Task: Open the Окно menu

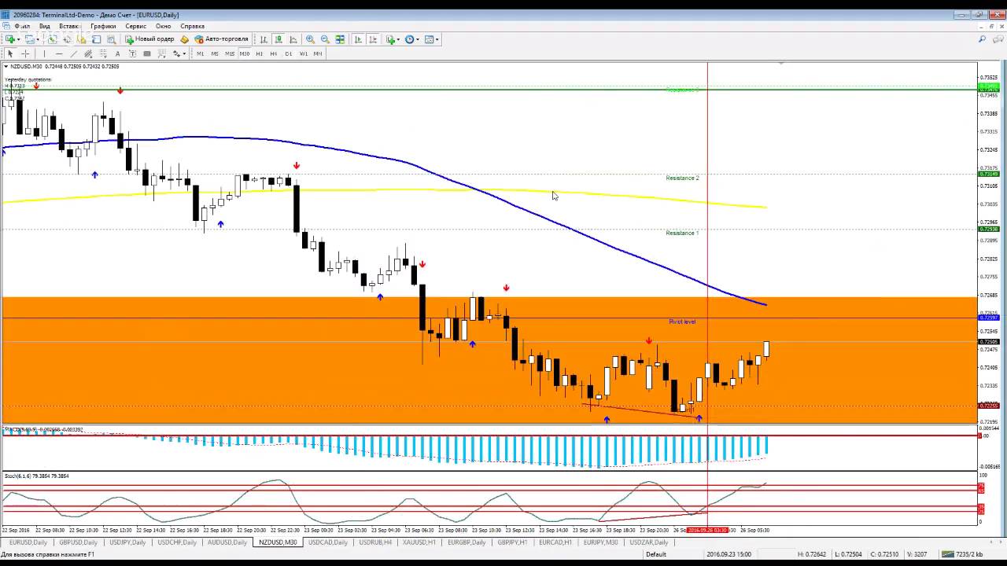Action: tap(163, 26)
